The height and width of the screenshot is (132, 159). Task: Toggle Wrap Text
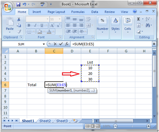pos(88,19)
